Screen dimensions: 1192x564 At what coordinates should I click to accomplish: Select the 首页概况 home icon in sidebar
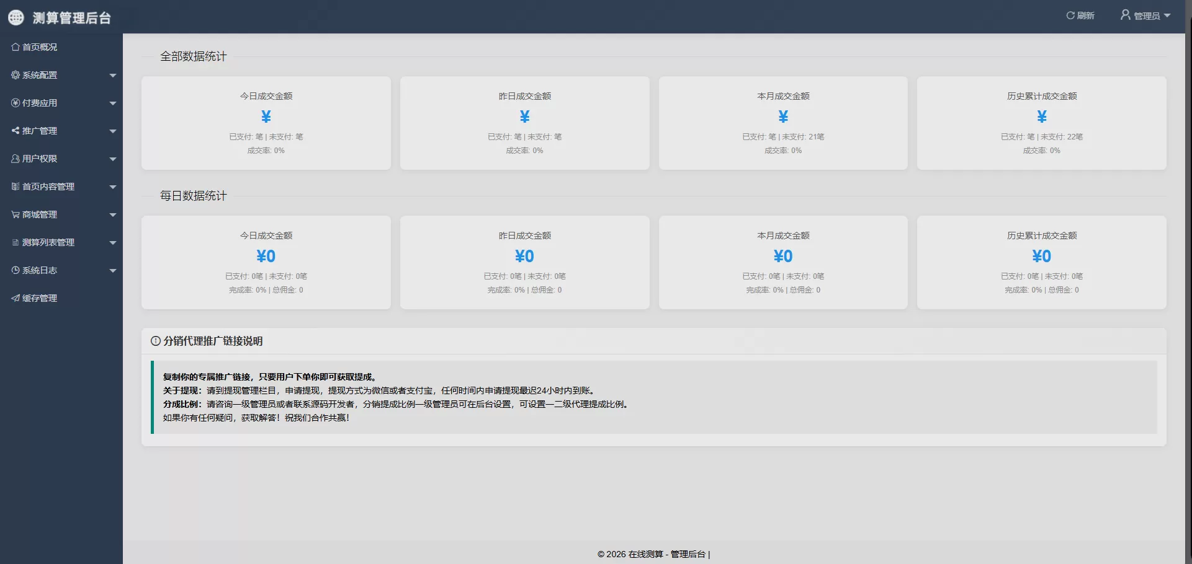point(15,47)
